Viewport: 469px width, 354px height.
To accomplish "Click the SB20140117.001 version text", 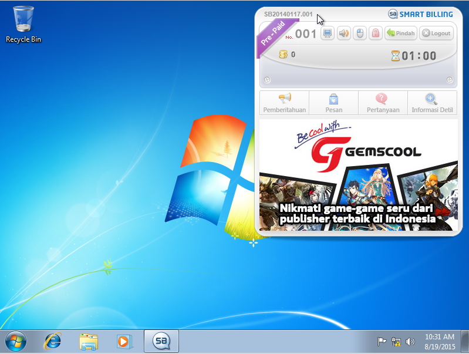I will click(288, 14).
